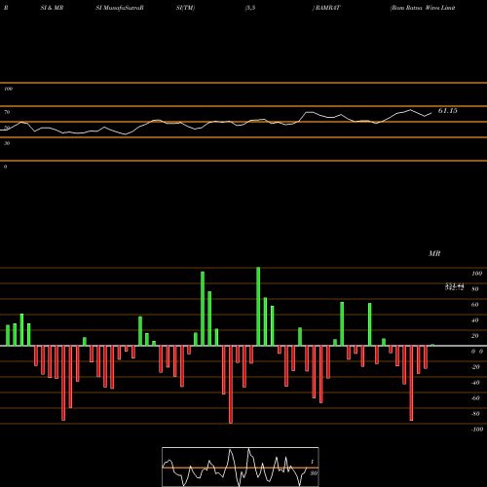Image resolution: width=487 pixels, height=487 pixels.
Task: Open the mini oscillator thumbnail chart at bottom
Action: pos(241,467)
